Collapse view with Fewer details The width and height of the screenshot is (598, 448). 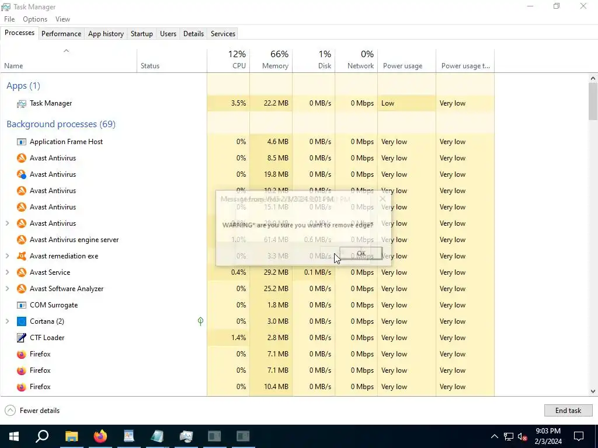(32, 411)
